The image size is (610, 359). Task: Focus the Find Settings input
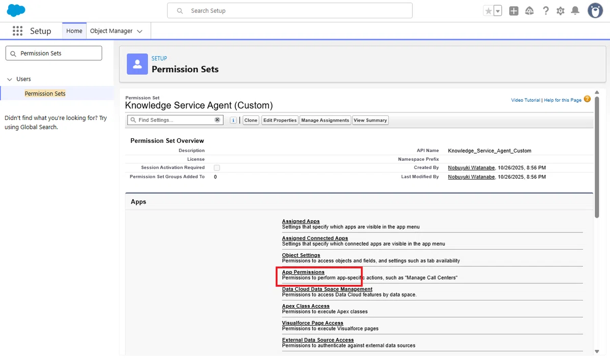pyautogui.click(x=175, y=120)
